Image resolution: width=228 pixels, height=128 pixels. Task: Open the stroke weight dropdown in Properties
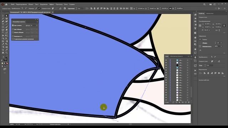(x=221, y=43)
